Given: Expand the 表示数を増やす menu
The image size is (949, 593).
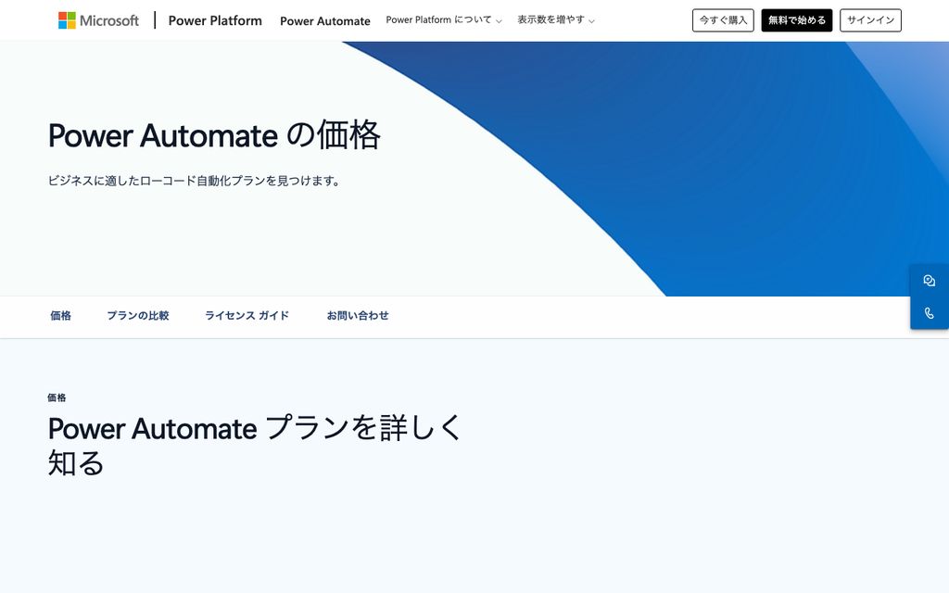Looking at the screenshot, I should [x=556, y=20].
